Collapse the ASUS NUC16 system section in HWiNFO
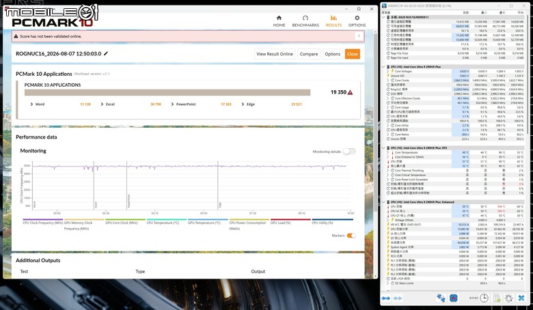The width and height of the screenshot is (533, 310). pos(384,17)
